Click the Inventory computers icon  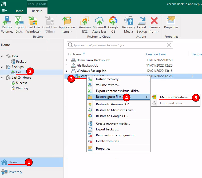[4, 172]
